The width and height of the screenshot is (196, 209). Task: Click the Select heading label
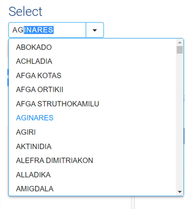[25, 11]
